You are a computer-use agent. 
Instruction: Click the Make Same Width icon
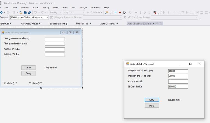click(x=197, y=13)
